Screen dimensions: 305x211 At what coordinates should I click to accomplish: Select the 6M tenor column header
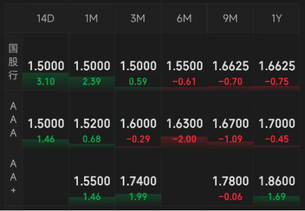point(184,19)
